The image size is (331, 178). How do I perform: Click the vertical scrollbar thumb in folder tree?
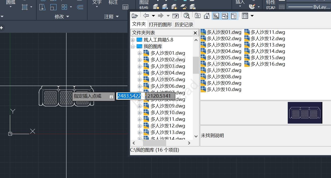click(x=196, y=65)
